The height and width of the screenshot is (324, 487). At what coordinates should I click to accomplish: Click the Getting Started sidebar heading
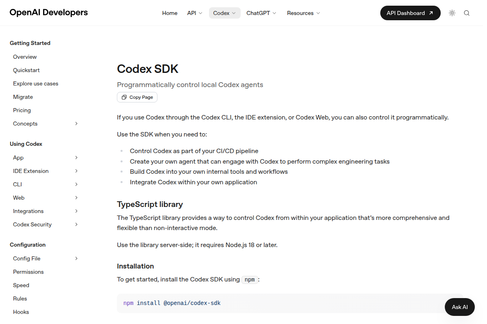tap(30, 43)
